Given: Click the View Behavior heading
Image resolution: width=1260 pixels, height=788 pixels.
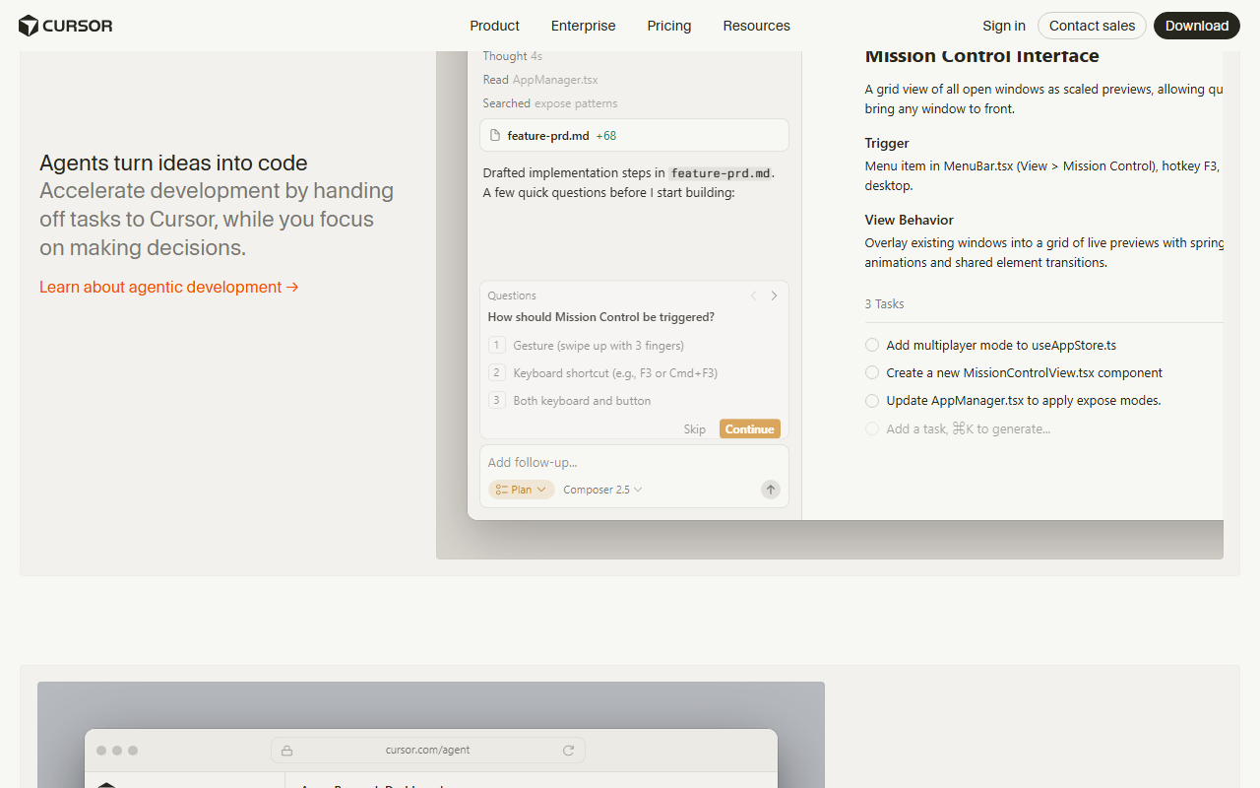Looking at the screenshot, I should click(909, 220).
